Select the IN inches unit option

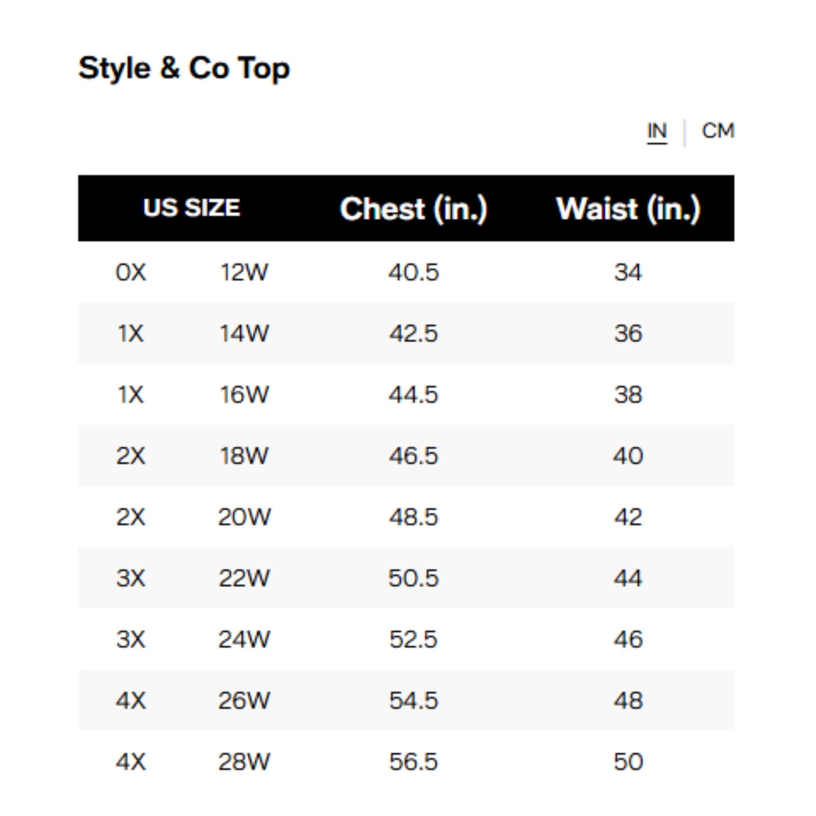657,131
